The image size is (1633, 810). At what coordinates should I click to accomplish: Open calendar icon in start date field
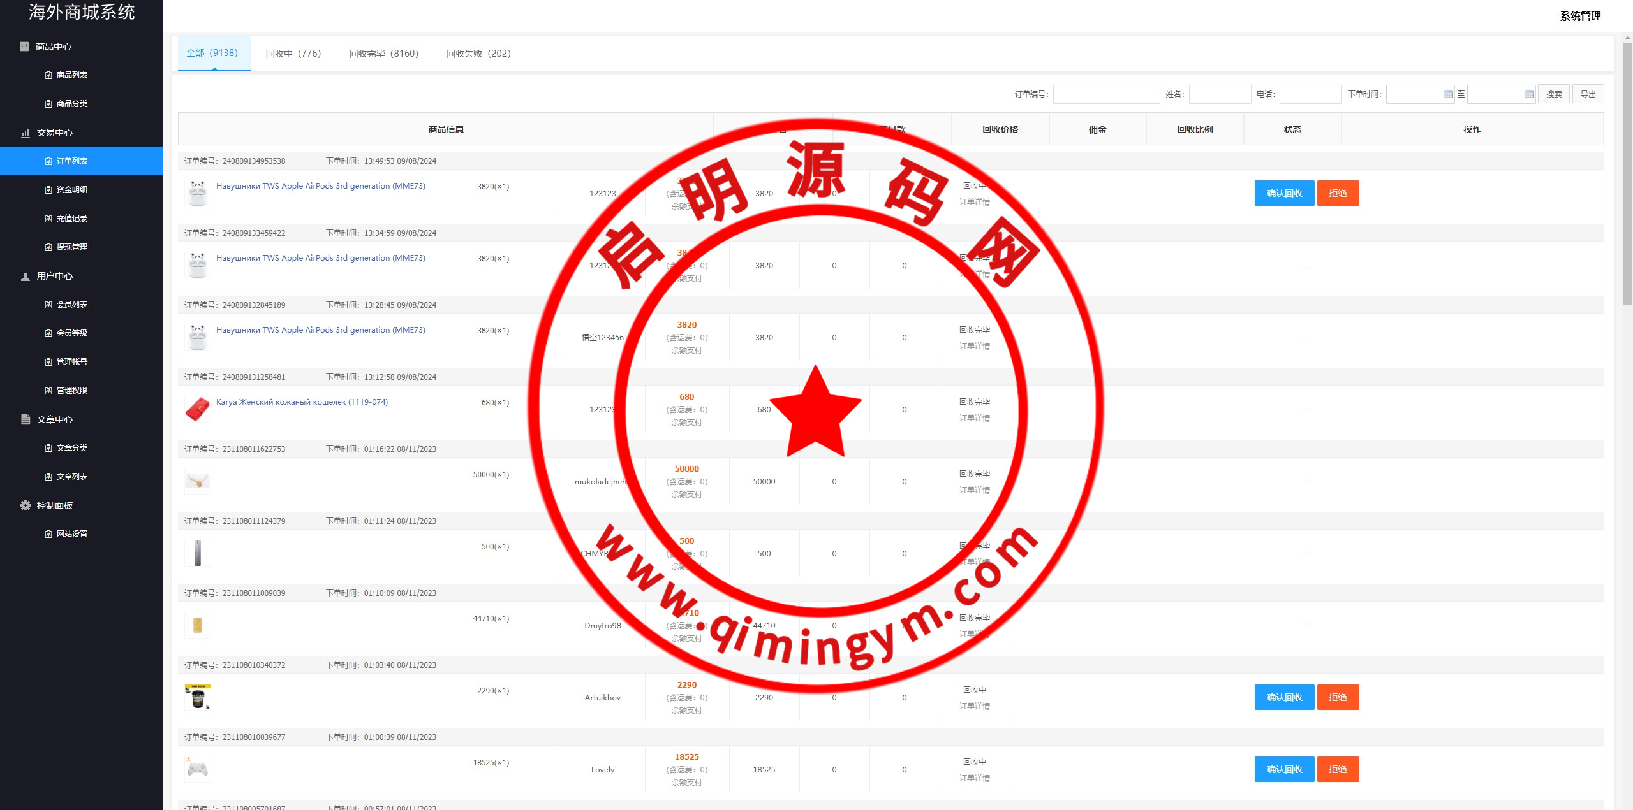pos(1448,94)
